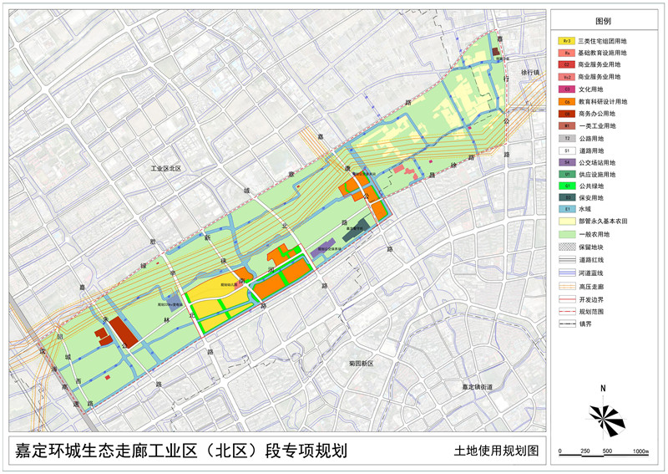Click the 徐行镇 map label
Image resolution: width=668 pixels, height=474 pixels.
530,72
